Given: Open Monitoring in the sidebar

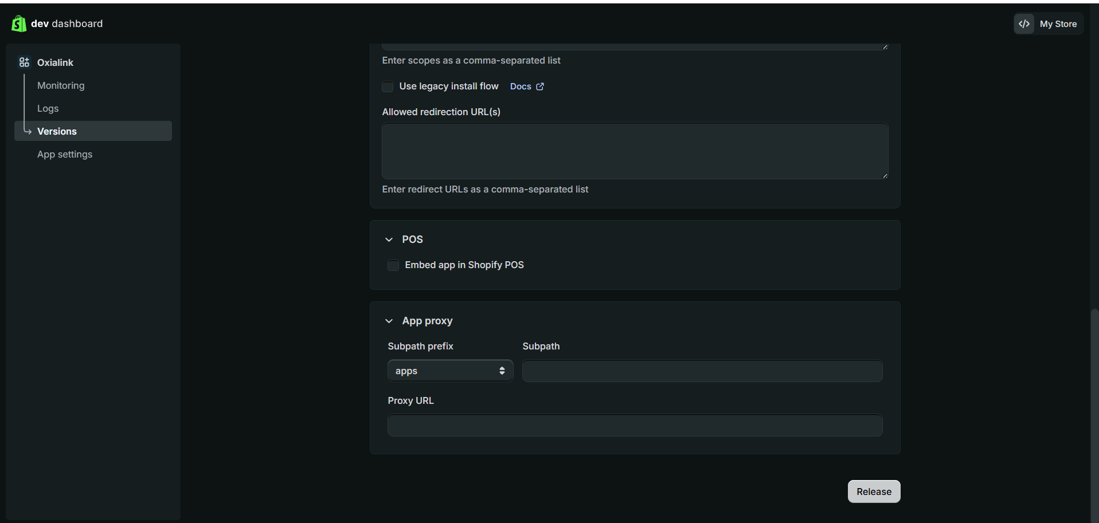Looking at the screenshot, I should pos(61,85).
